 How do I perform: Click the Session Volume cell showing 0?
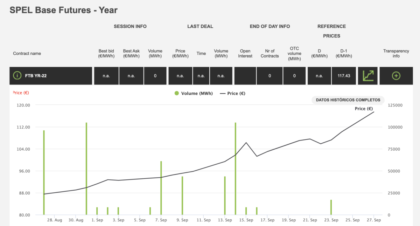[155, 76]
